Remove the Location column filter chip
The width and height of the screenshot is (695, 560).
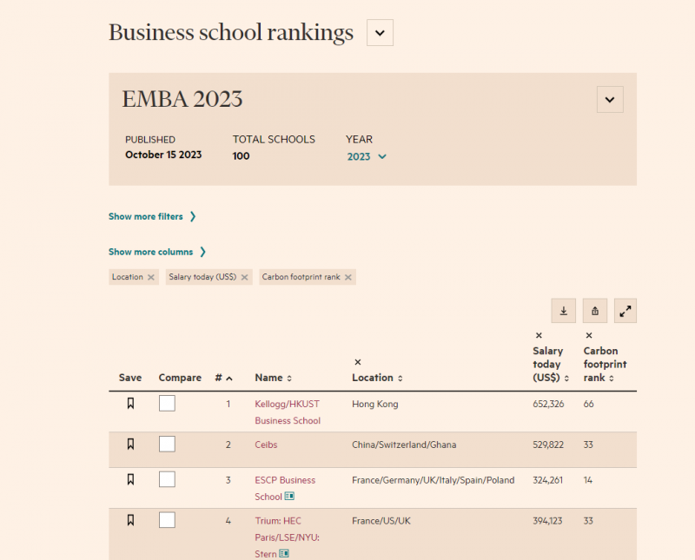click(x=153, y=276)
